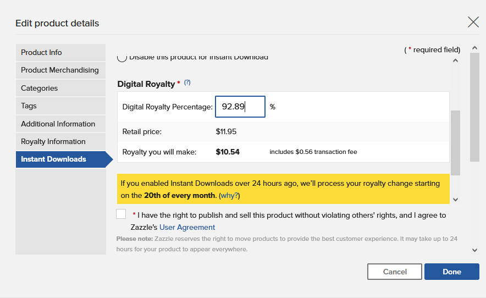Close the Edit product details dialog
This screenshot has height=298, width=486.
point(473,23)
